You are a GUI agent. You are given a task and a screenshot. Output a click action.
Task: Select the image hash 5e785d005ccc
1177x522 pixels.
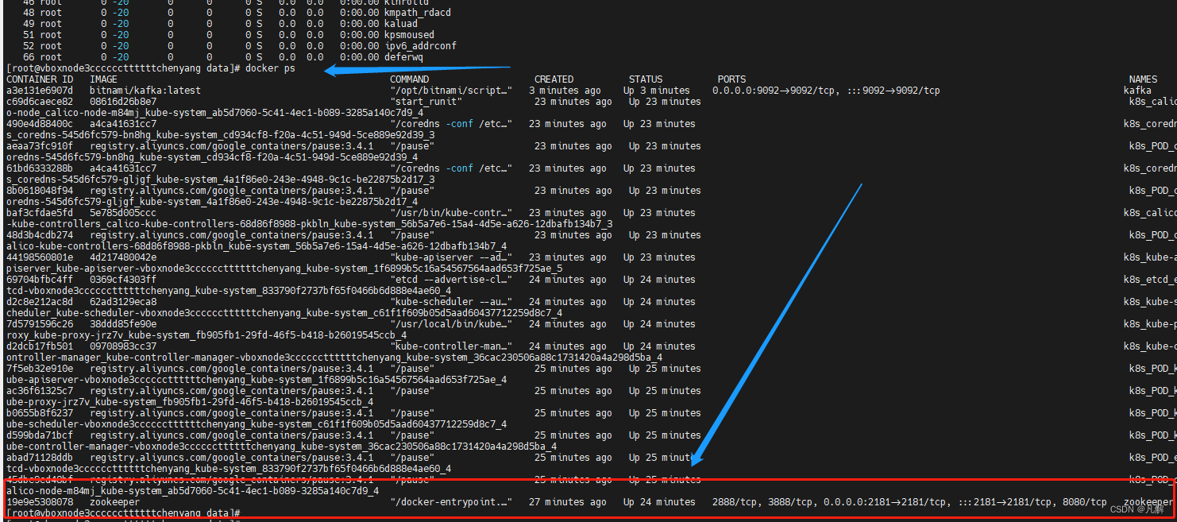[x=123, y=213]
